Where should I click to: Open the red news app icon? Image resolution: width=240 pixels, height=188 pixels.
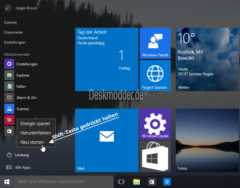point(9,120)
